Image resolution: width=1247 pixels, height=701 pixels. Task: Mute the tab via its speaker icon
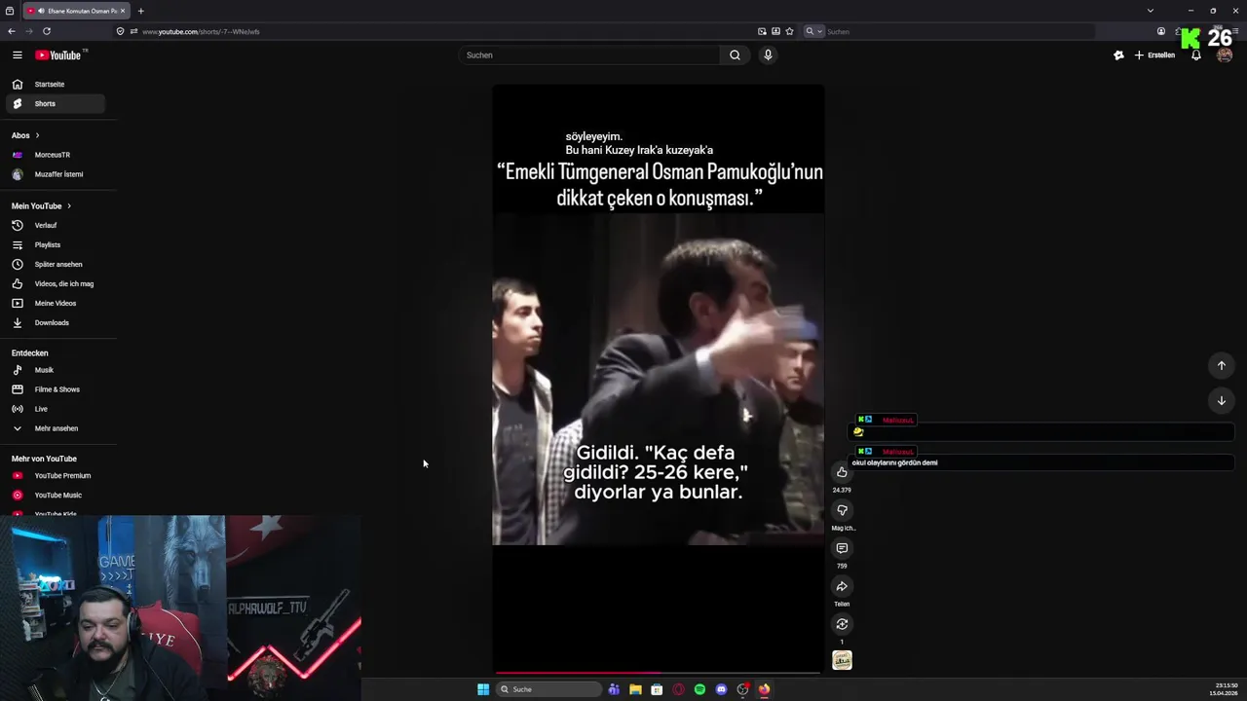40,11
